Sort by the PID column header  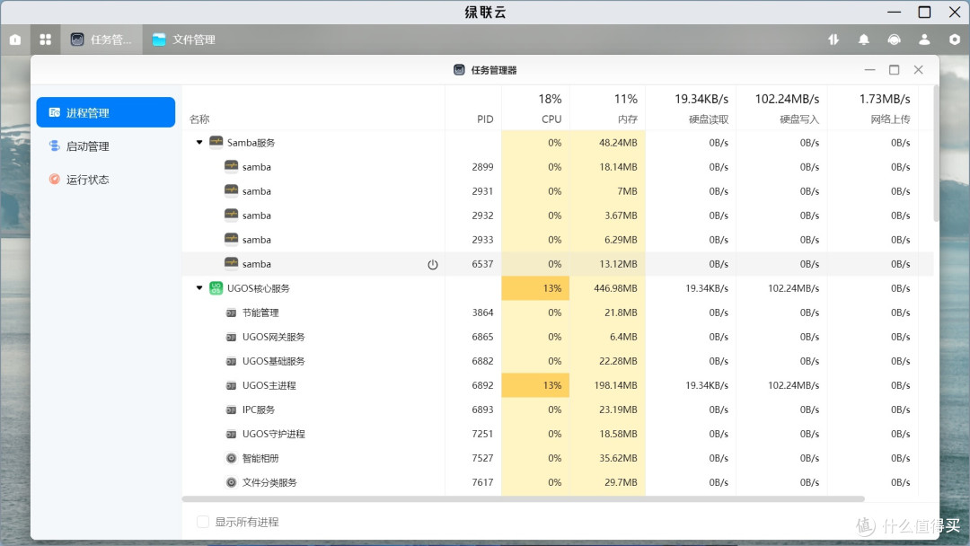pyautogui.click(x=485, y=119)
